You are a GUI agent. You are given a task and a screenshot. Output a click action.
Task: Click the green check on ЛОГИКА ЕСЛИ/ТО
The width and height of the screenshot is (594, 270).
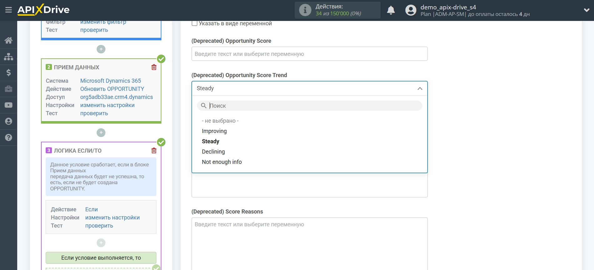point(161,142)
